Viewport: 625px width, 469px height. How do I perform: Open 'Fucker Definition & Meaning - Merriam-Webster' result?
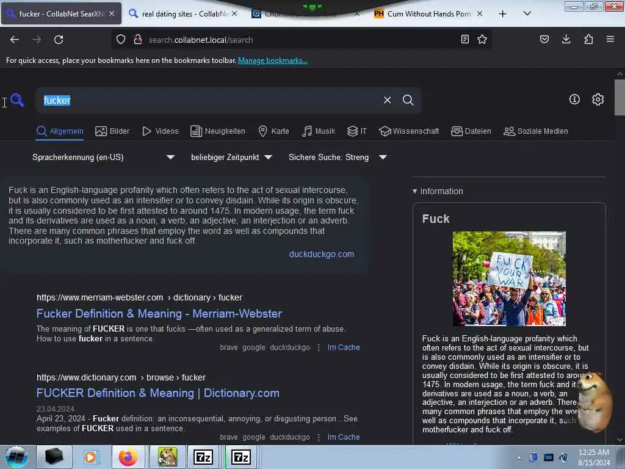point(159,313)
